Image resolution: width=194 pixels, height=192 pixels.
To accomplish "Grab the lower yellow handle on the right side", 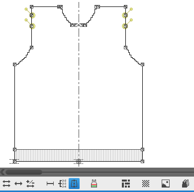I will [131, 20].
